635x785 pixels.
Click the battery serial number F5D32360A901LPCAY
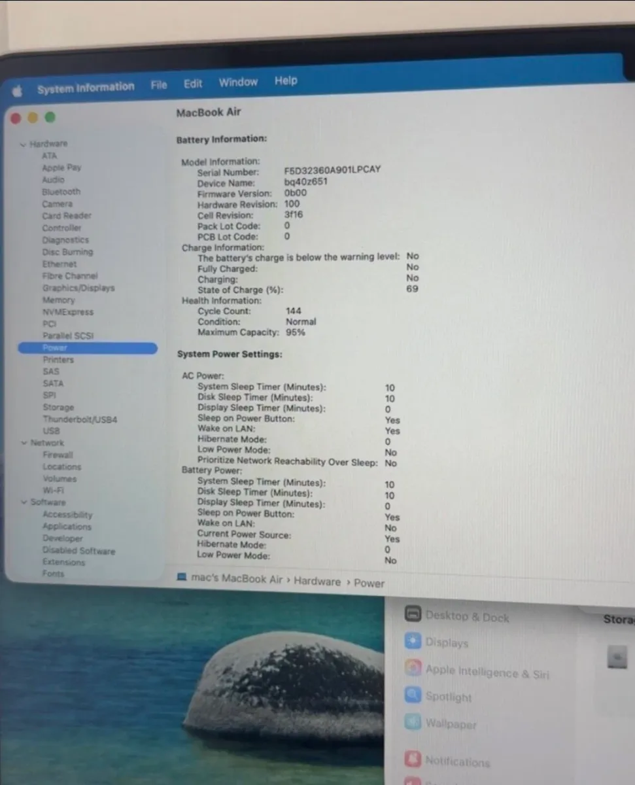[x=332, y=169]
